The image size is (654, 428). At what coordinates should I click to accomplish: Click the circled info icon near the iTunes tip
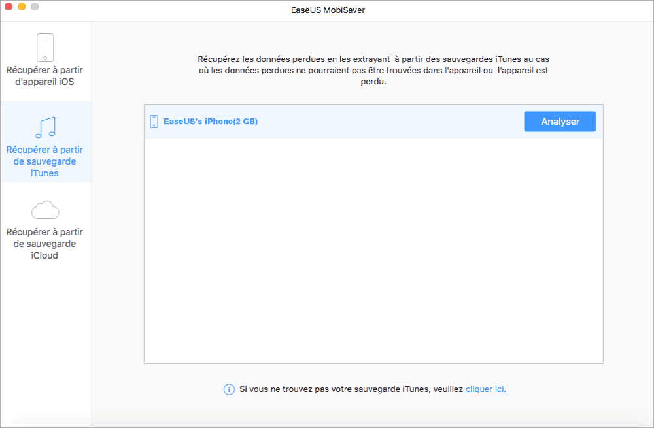point(229,389)
